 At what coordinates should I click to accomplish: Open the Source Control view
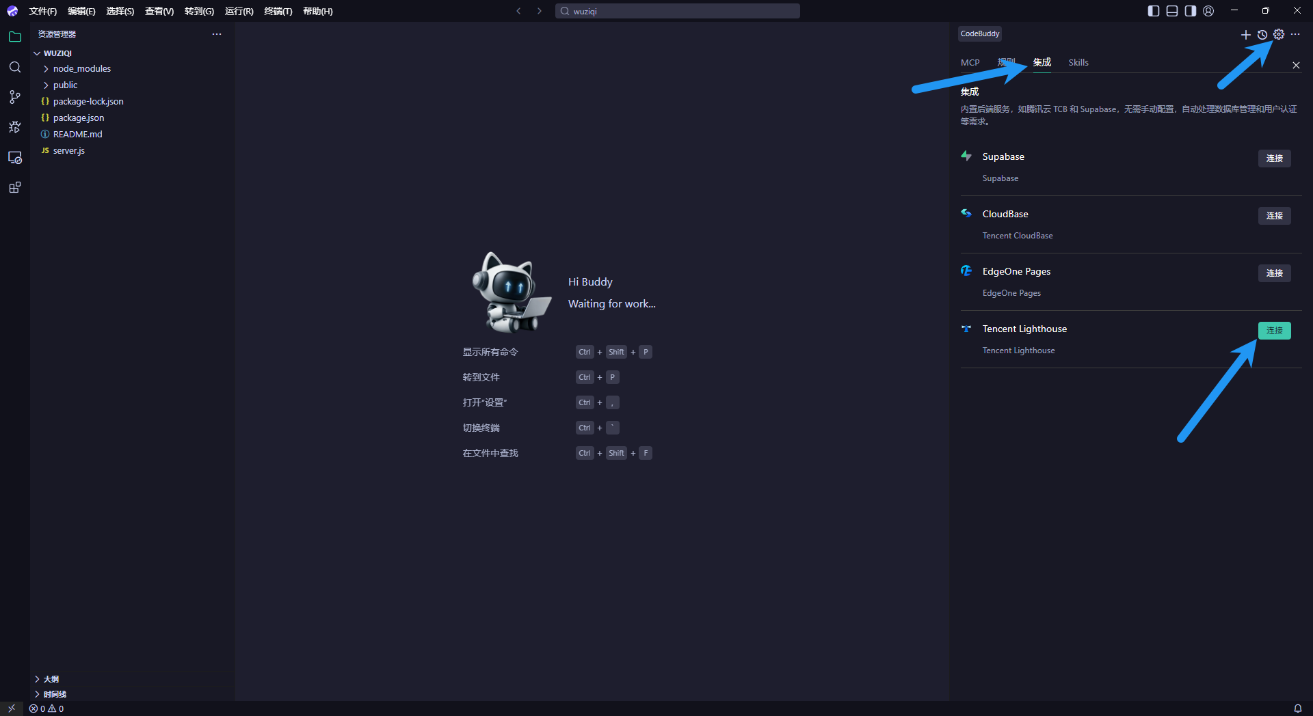tap(15, 97)
